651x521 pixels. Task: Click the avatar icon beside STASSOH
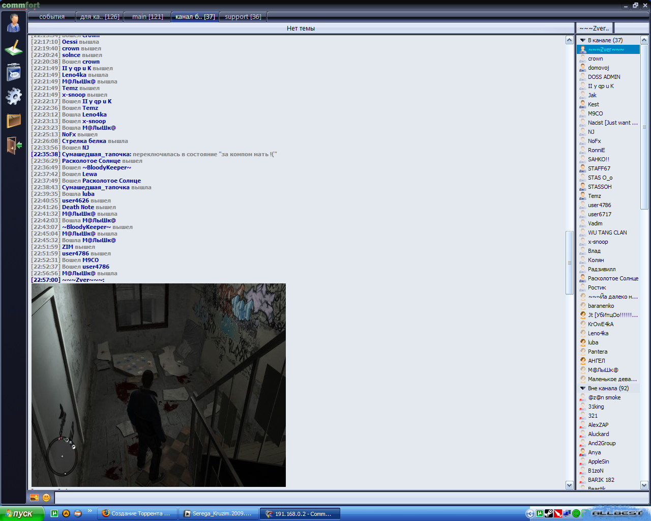pyautogui.click(x=583, y=187)
